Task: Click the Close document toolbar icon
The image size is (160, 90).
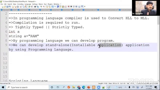Action: tap(13, 7)
